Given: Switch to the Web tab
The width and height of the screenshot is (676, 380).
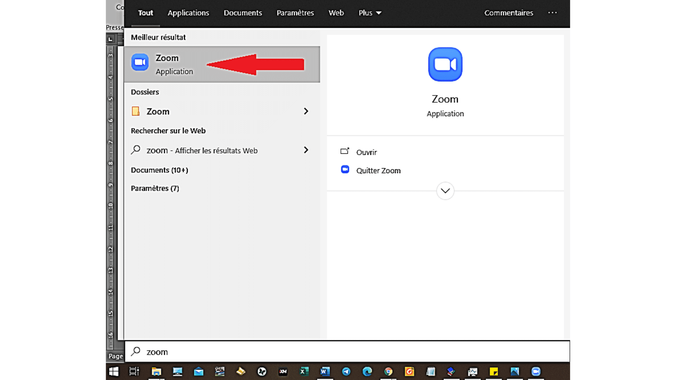Looking at the screenshot, I should (336, 13).
